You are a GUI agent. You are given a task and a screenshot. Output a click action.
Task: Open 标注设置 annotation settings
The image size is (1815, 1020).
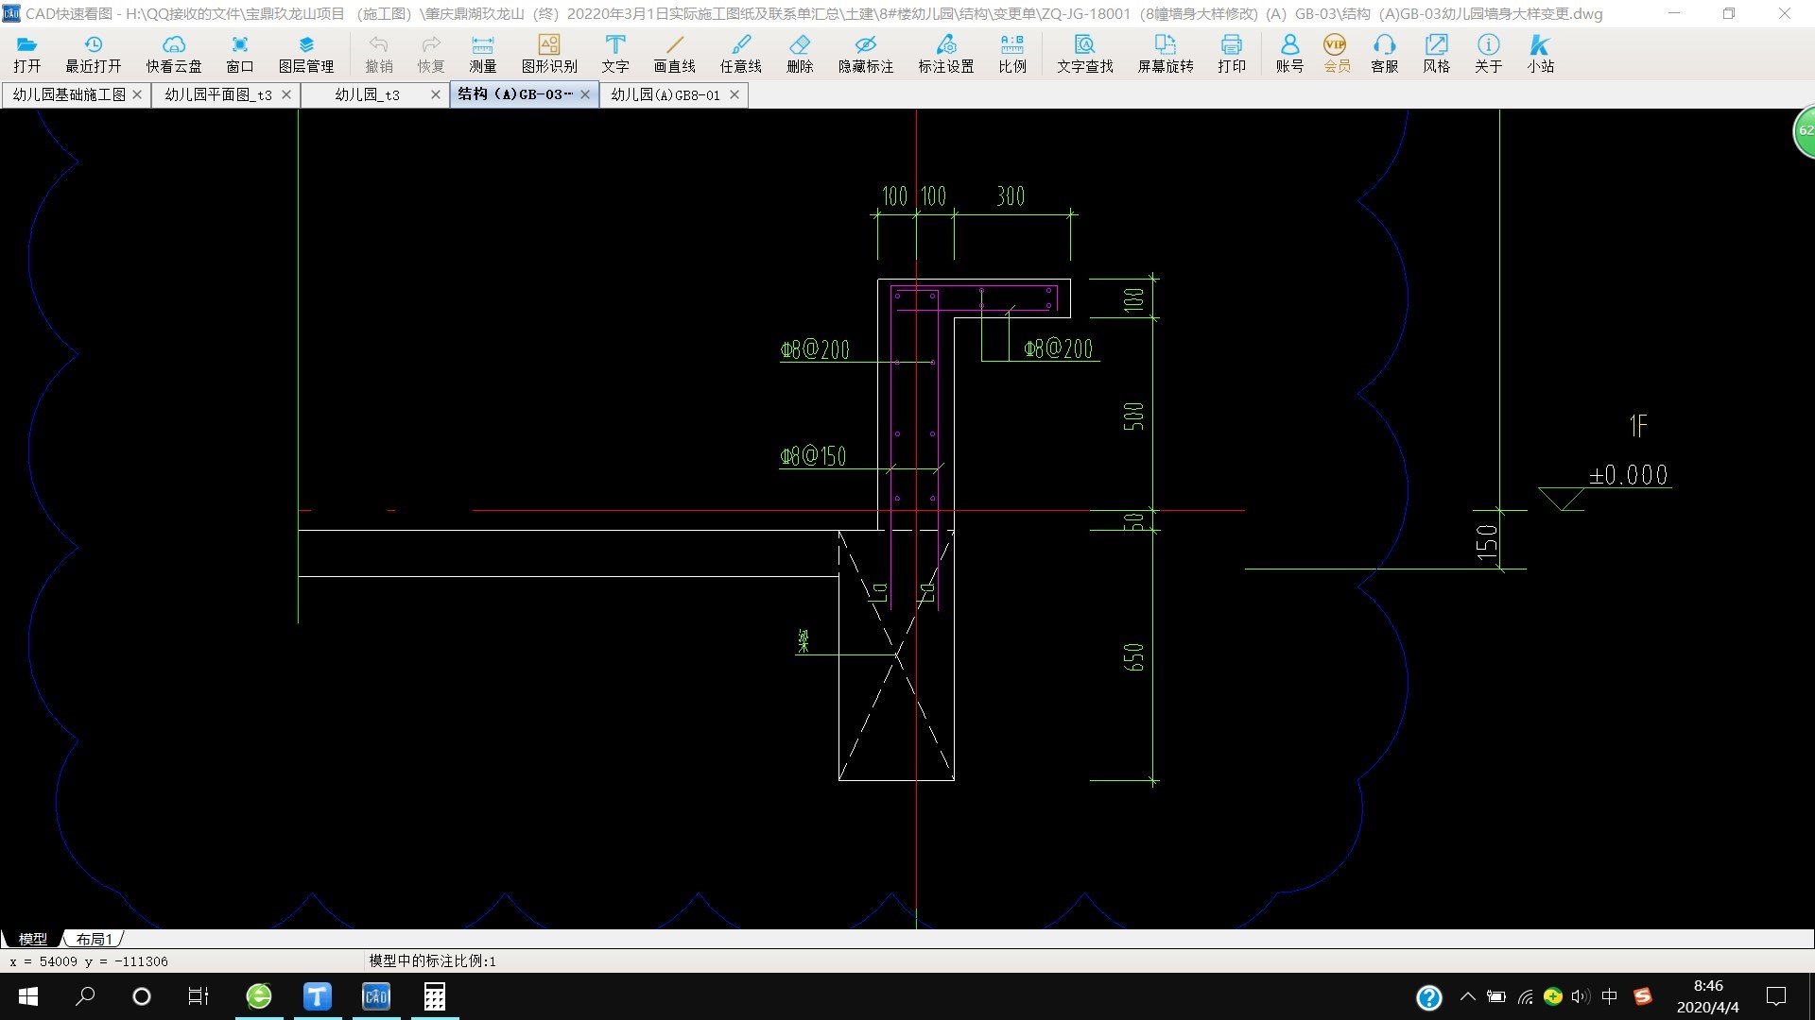(946, 54)
